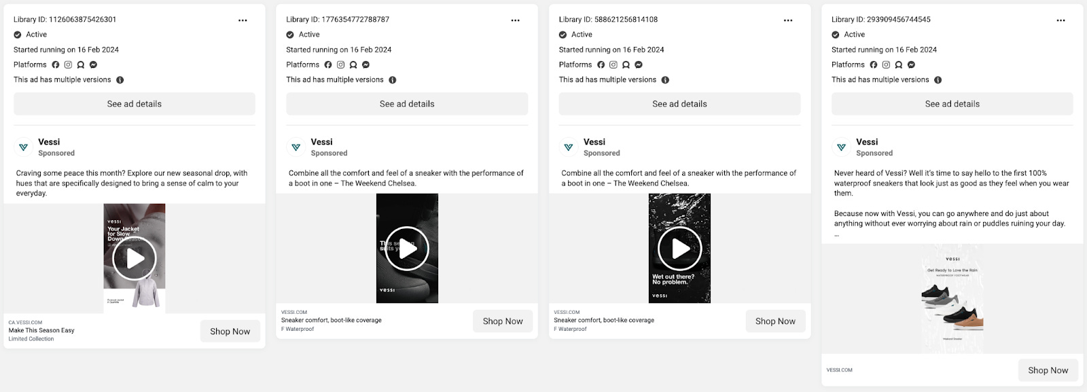Click multiple versions info icon on ad 1126063875426301
Screen dimensions: 1087x392
(120, 79)
